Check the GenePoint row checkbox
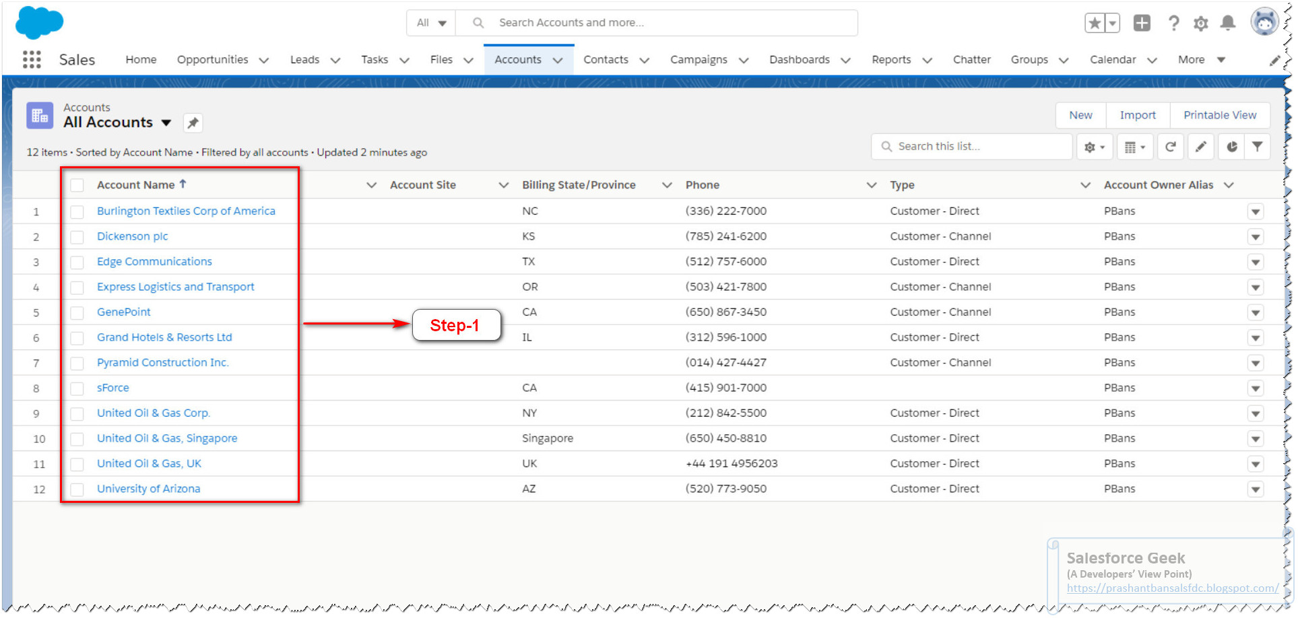Screen dimensions: 1298x618 coord(77,312)
